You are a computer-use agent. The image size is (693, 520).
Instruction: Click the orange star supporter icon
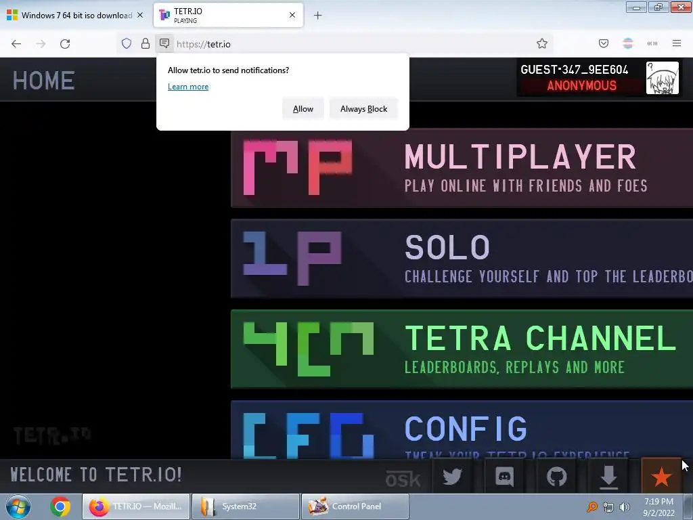(661, 476)
